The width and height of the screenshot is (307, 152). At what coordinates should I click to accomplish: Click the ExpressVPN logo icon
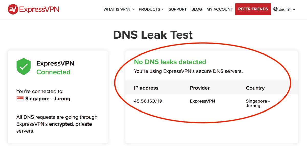tap(13, 9)
